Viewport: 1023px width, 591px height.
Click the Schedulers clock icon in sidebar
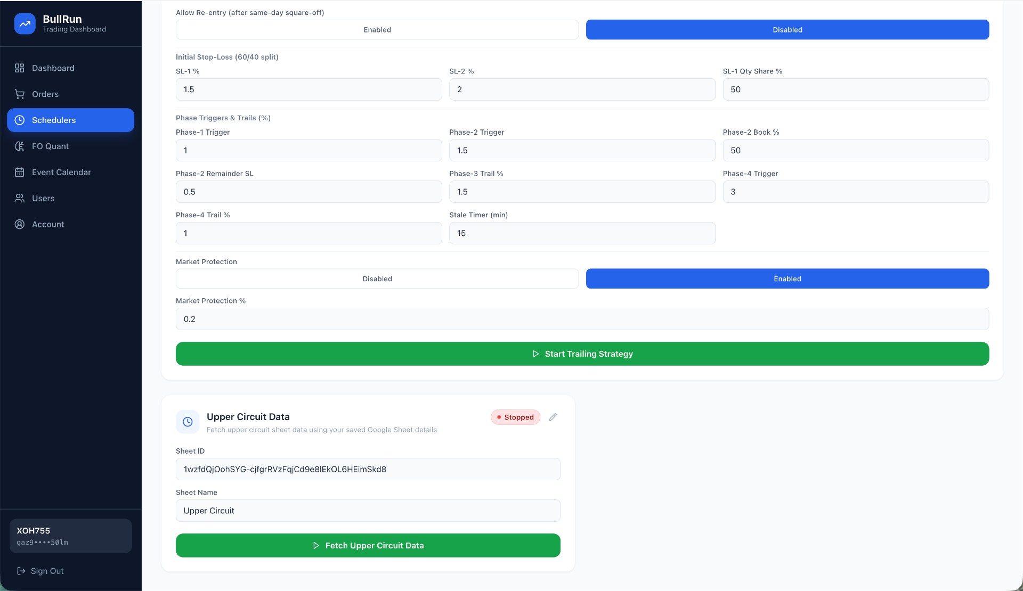(x=20, y=120)
